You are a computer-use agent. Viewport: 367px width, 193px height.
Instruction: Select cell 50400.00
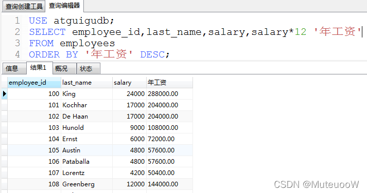click(169, 172)
